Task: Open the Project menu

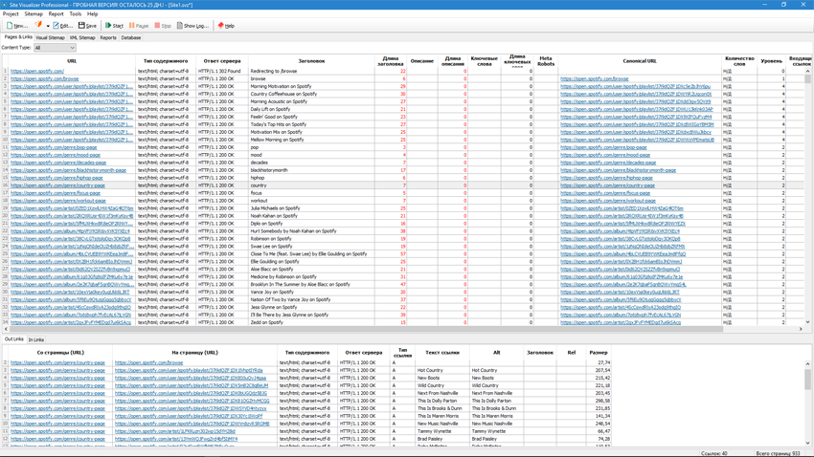Action: pos(11,14)
